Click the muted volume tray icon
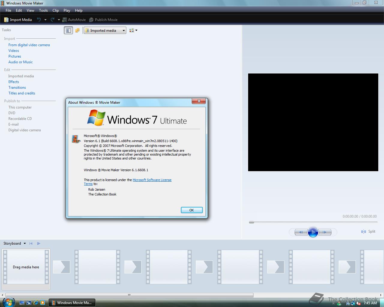 point(358,303)
